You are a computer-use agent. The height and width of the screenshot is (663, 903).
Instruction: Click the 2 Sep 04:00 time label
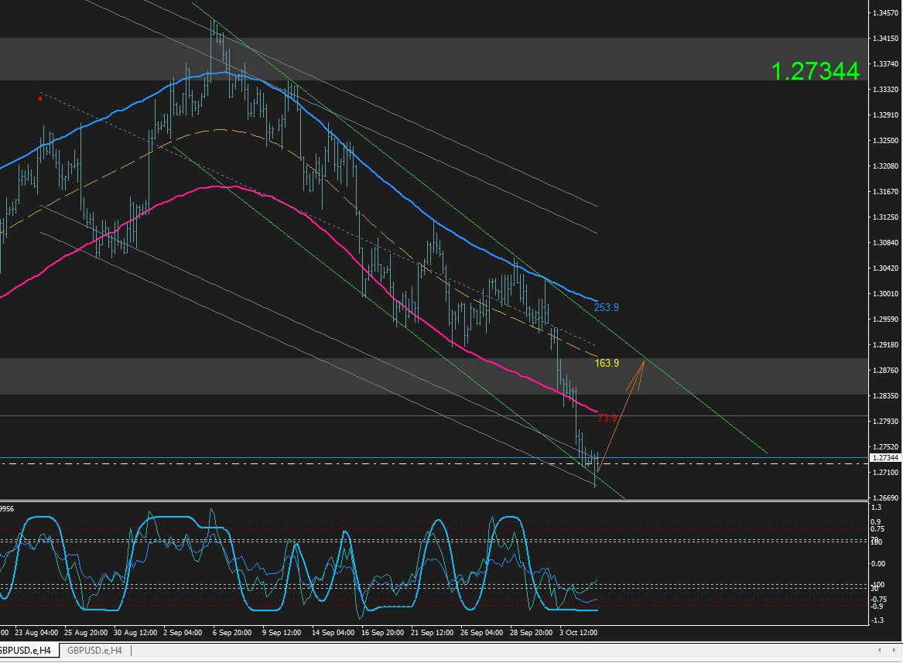pyautogui.click(x=183, y=633)
